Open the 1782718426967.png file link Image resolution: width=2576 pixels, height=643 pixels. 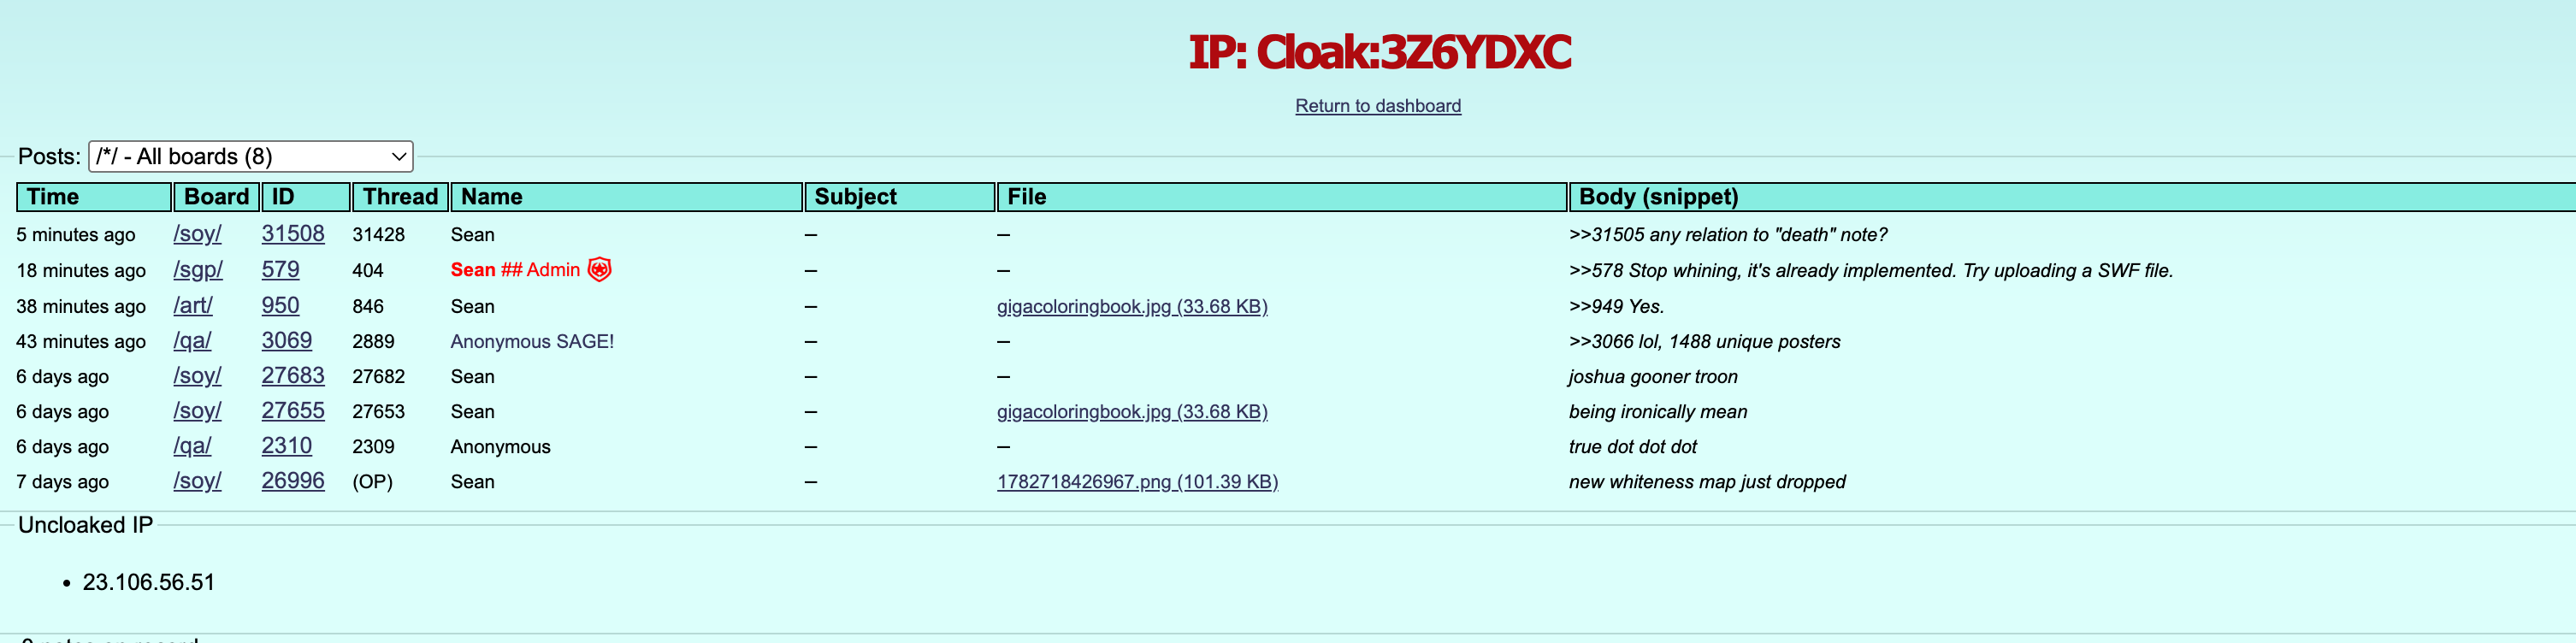click(x=1137, y=482)
